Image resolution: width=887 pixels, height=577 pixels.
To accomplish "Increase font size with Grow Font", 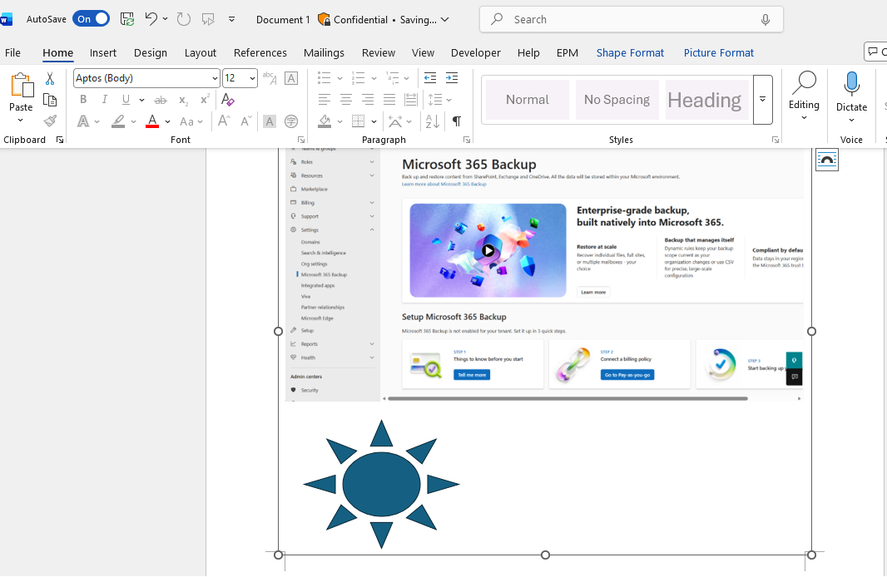I will pyautogui.click(x=224, y=121).
